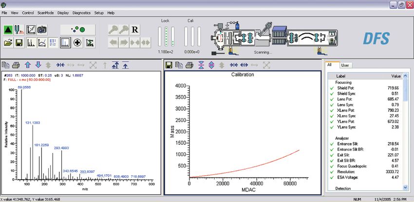Open the ScanMode menu
414x202 pixels.
(46, 13)
